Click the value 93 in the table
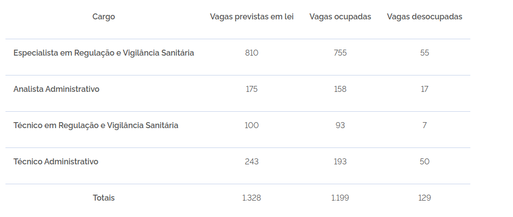The width and height of the screenshot is (513, 217). 340,125
